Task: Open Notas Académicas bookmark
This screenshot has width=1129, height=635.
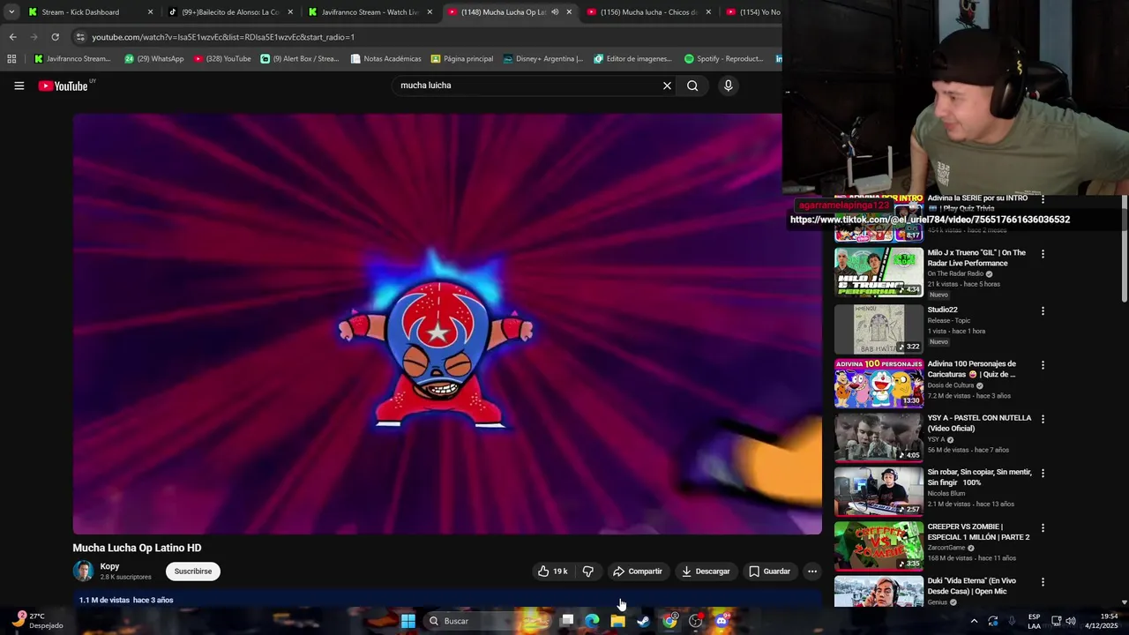Action: (385, 59)
